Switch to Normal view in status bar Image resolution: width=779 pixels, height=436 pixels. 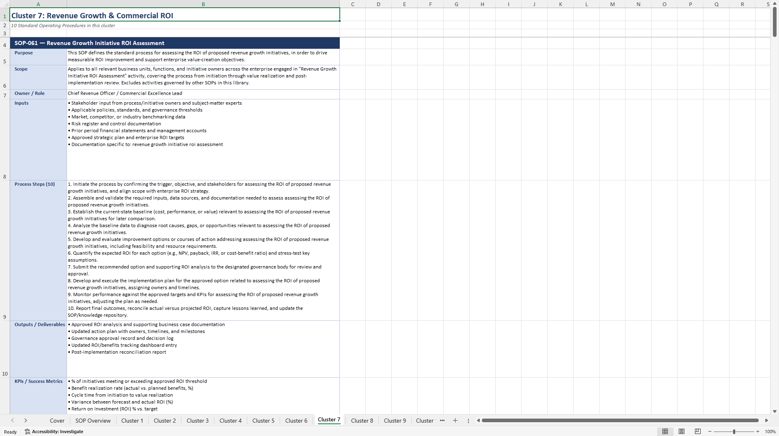pos(665,432)
